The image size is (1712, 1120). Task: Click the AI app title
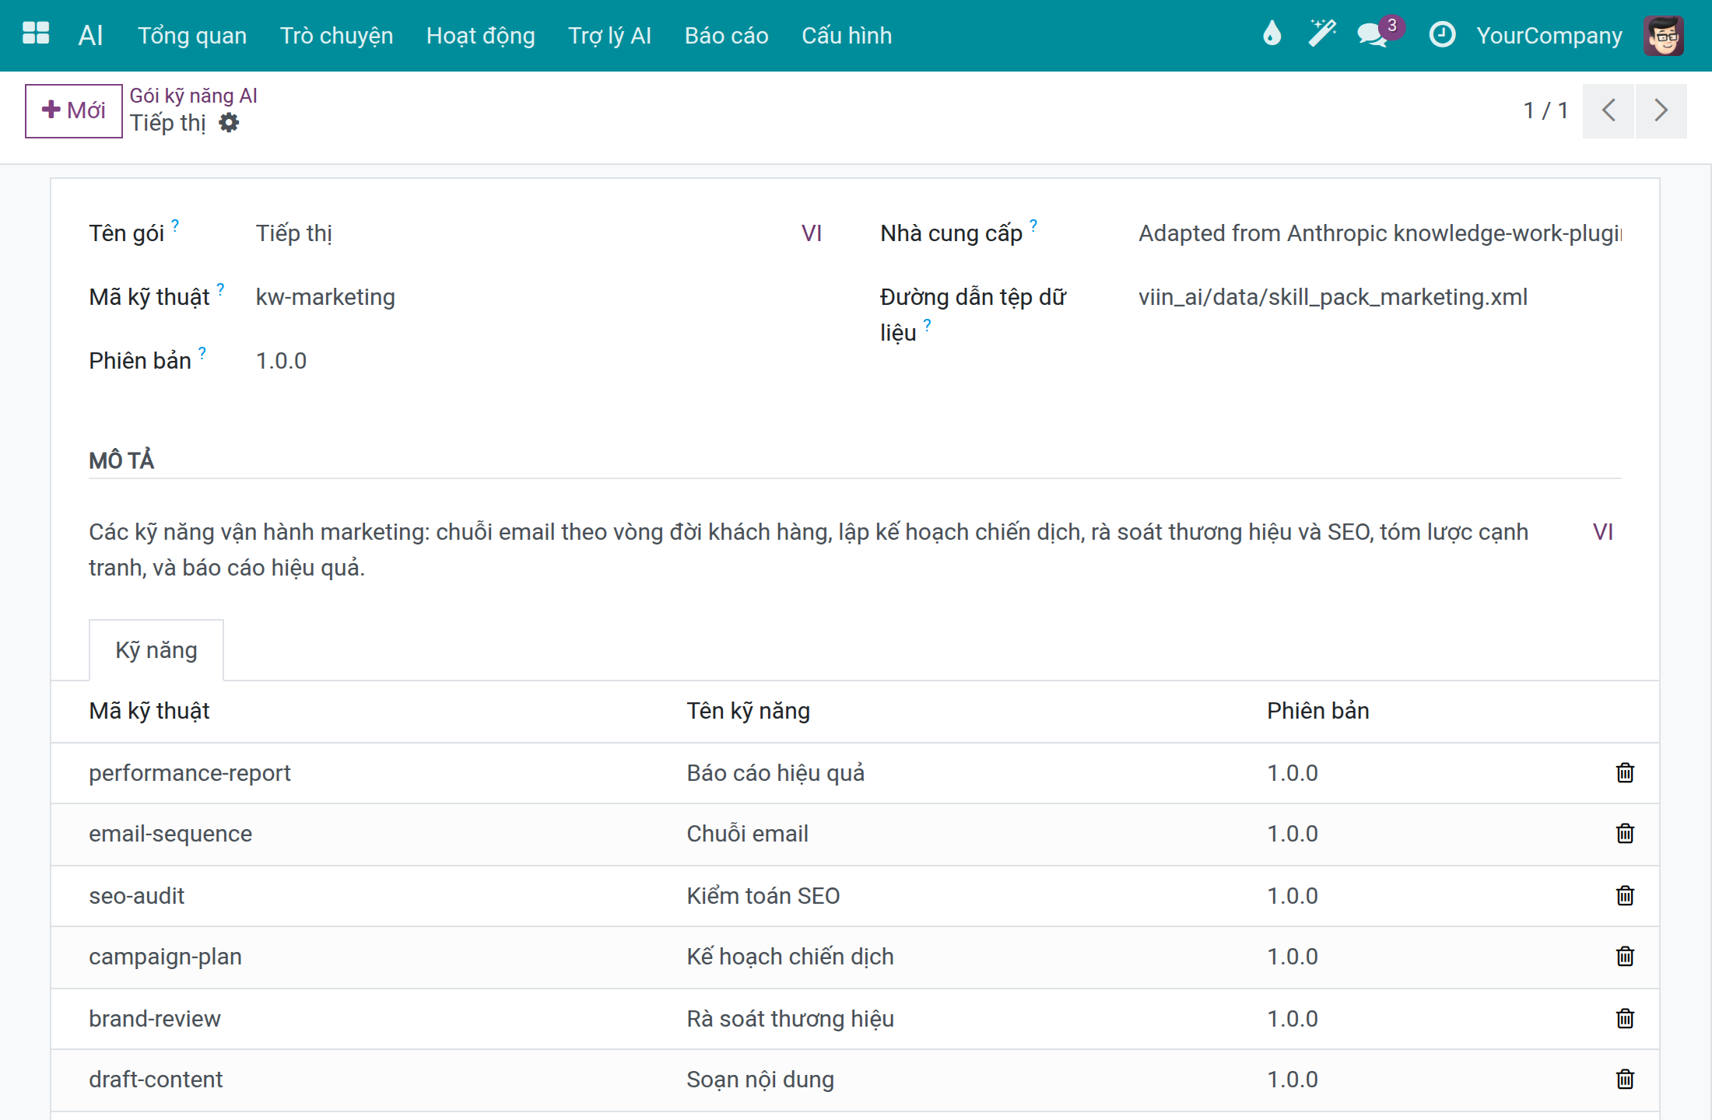pos(90,36)
